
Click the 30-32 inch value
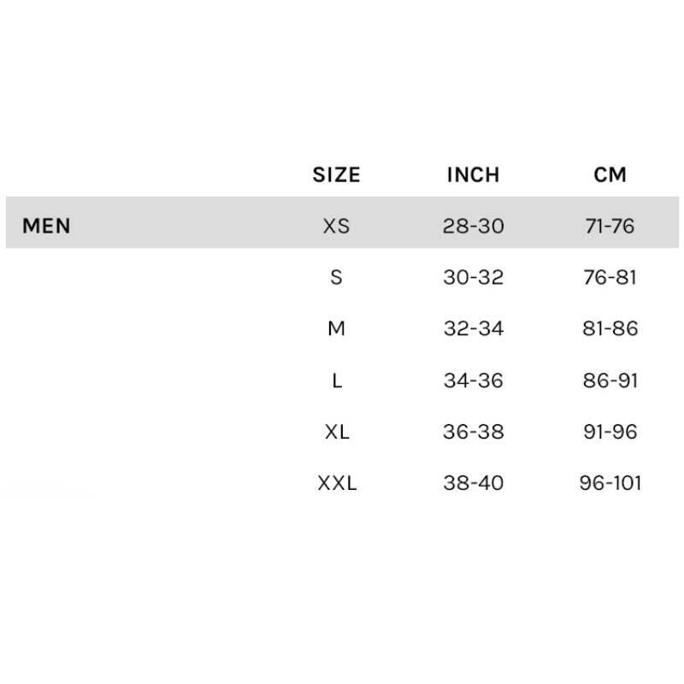tap(474, 277)
